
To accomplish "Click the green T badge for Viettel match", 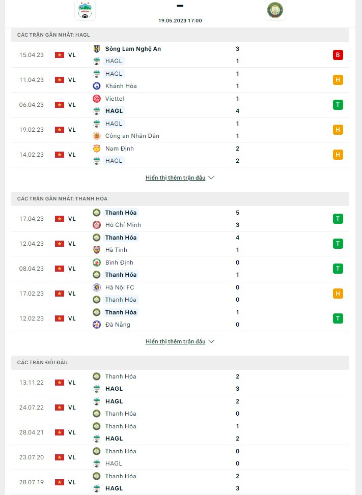I will coord(338,105).
